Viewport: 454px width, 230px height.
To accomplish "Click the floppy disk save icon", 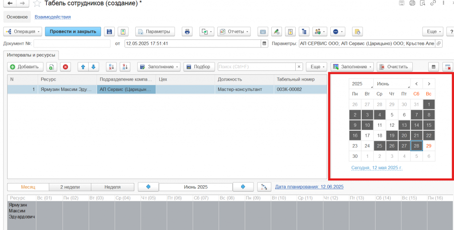I will (109, 31).
